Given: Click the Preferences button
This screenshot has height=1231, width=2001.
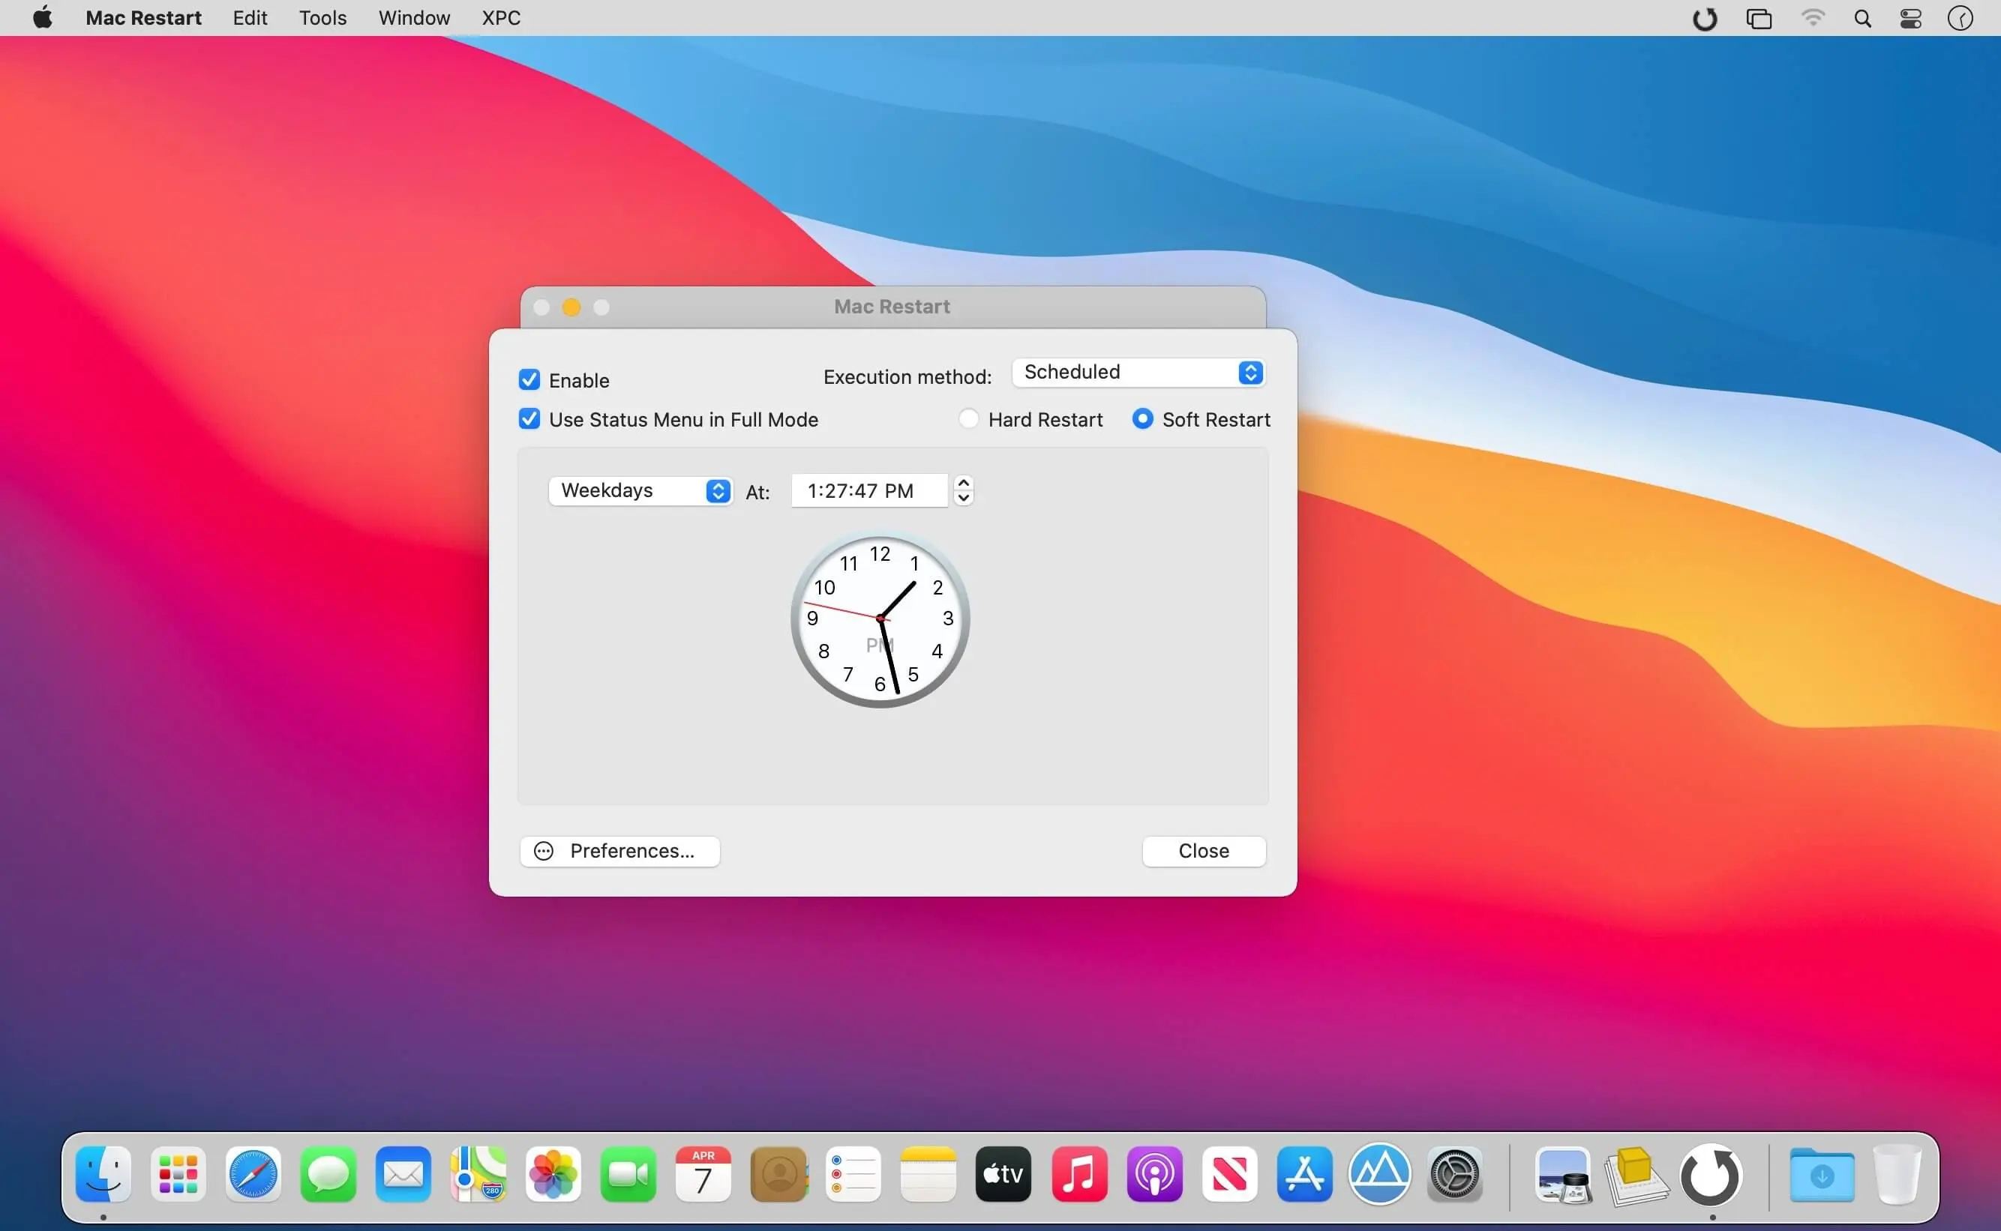Looking at the screenshot, I should 620,849.
